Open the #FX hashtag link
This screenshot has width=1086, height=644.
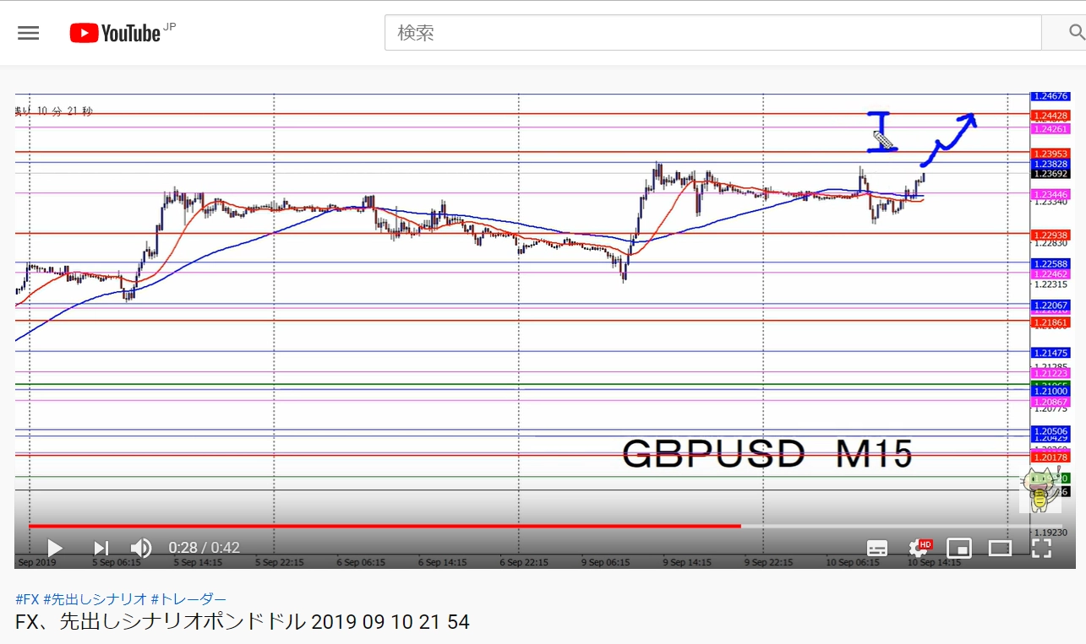tap(27, 599)
